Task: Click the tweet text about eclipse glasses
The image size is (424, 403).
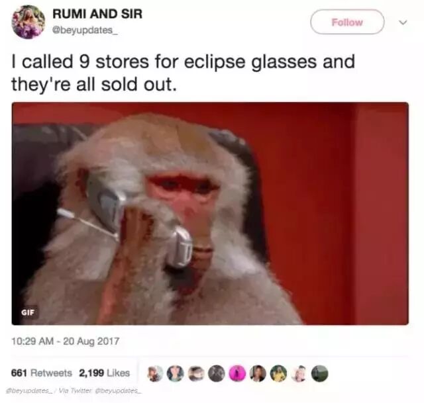Action: click(x=183, y=73)
